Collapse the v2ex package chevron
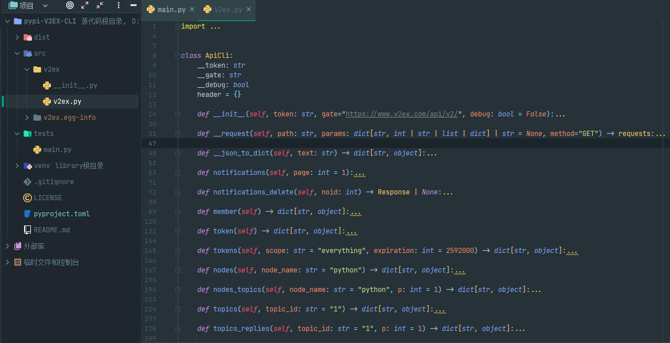 click(x=27, y=69)
